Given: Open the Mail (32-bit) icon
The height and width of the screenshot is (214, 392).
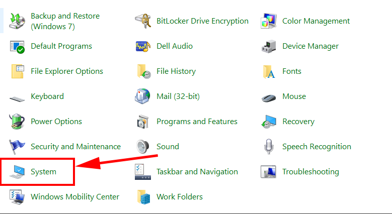Looking at the screenshot, I should click(142, 96).
